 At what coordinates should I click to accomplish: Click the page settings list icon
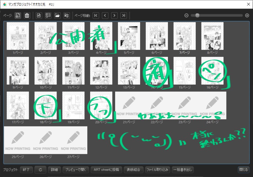[x=48, y=15]
